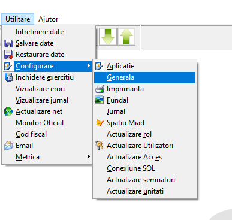
Task: Open the Email menu entry
Action: 47,146
